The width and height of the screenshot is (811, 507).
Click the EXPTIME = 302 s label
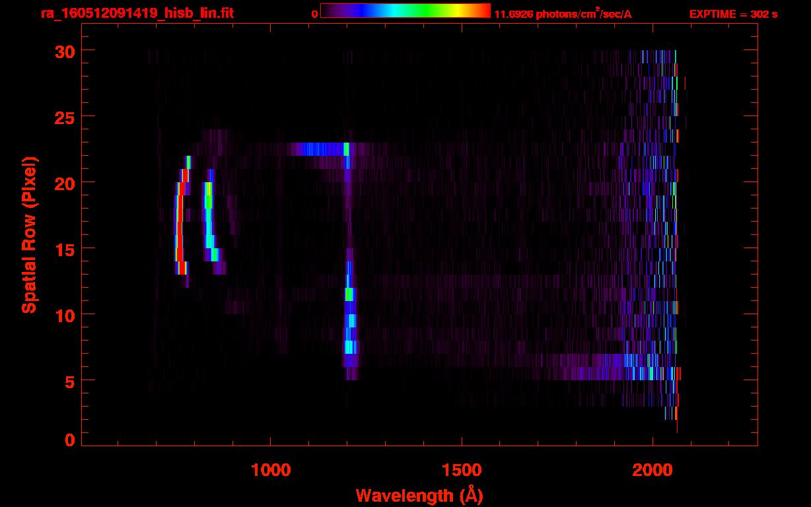tap(733, 14)
